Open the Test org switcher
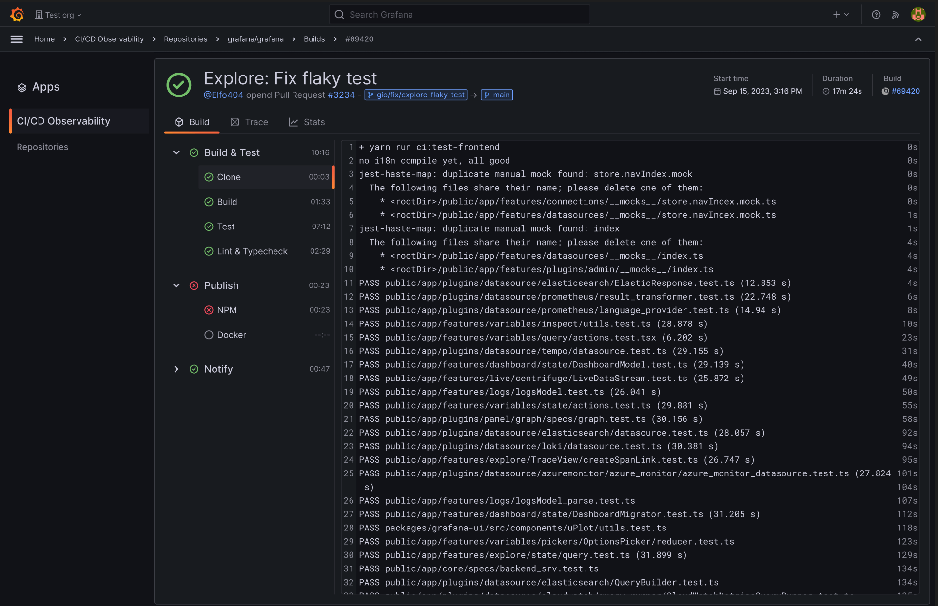This screenshot has height=606, width=938. click(58, 14)
